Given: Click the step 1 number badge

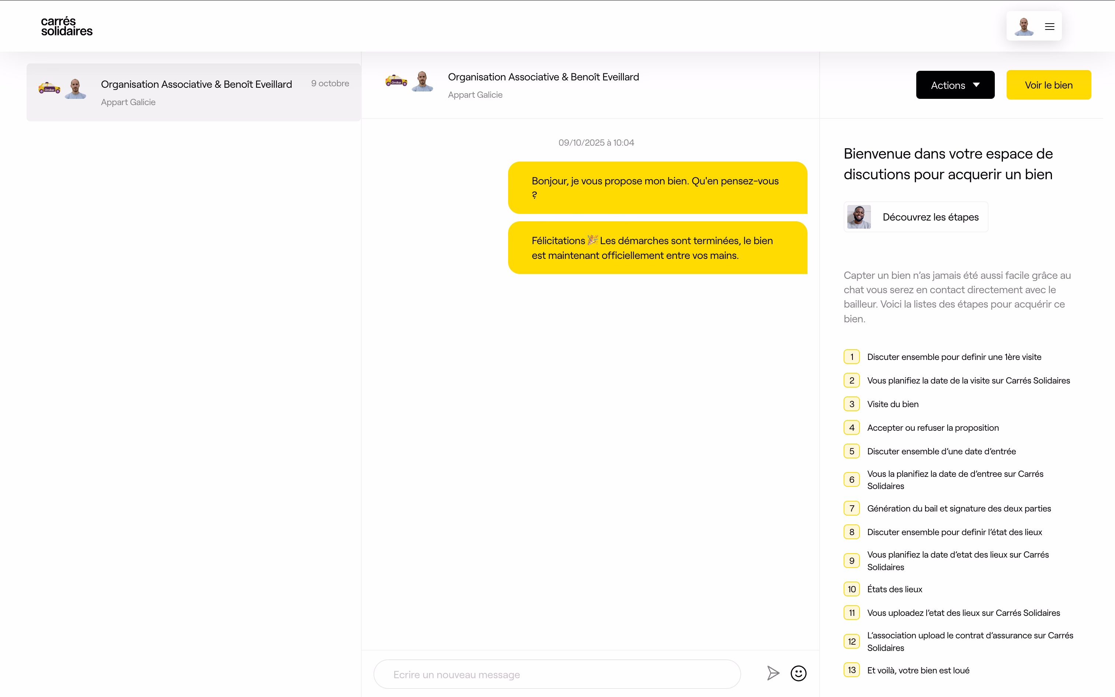Looking at the screenshot, I should pos(851,357).
